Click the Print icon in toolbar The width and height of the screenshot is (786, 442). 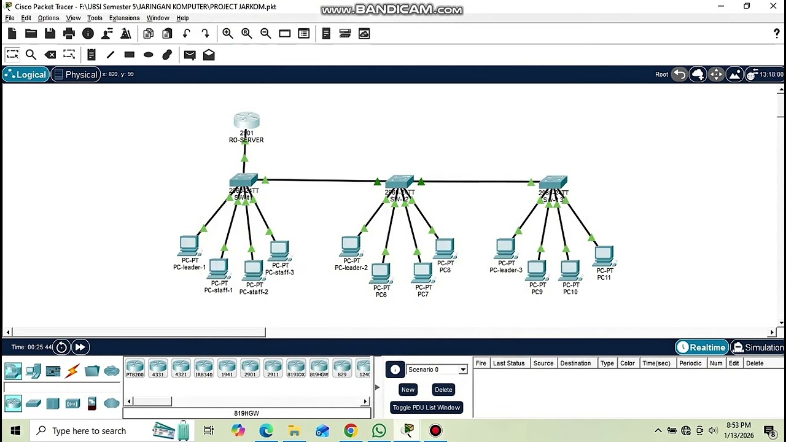click(69, 34)
